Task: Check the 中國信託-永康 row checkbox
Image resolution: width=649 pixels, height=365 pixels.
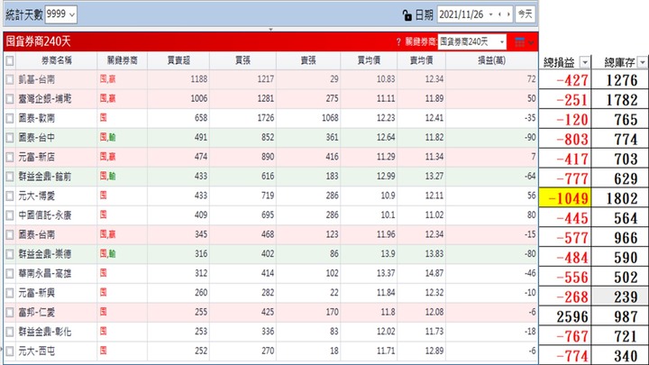Action: 10,215
